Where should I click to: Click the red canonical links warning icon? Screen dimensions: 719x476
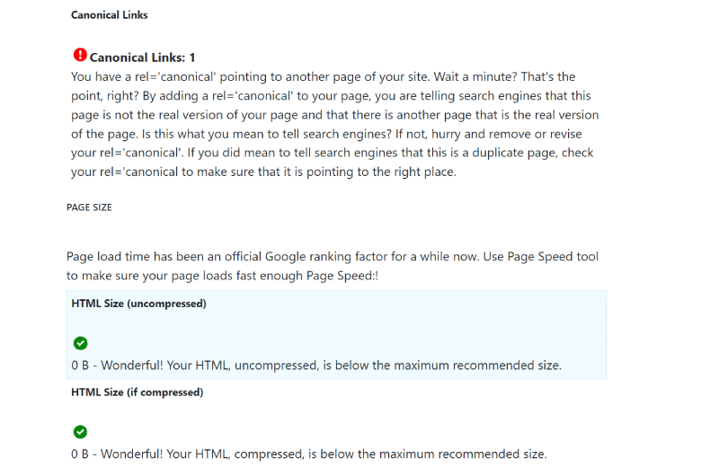80,55
